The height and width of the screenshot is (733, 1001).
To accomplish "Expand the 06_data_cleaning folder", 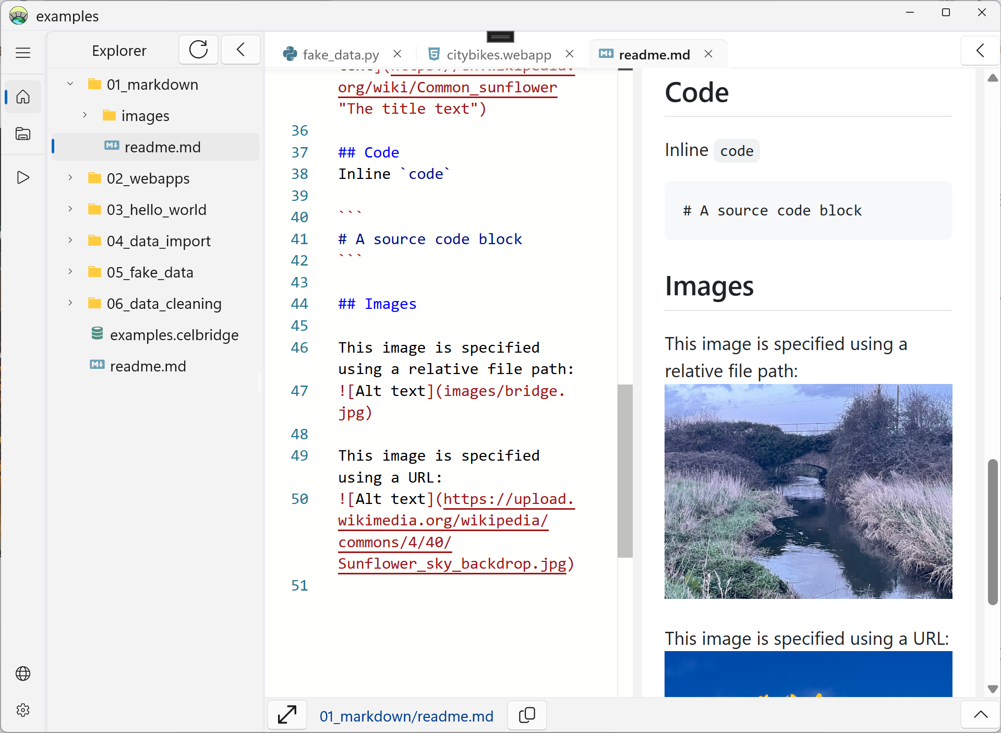I will [70, 303].
